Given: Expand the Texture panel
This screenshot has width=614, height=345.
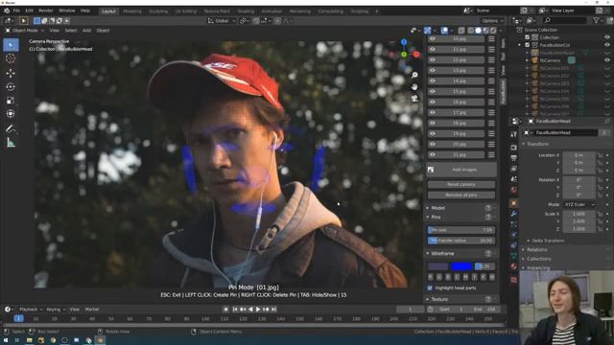Looking at the screenshot, I should click(439, 299).
